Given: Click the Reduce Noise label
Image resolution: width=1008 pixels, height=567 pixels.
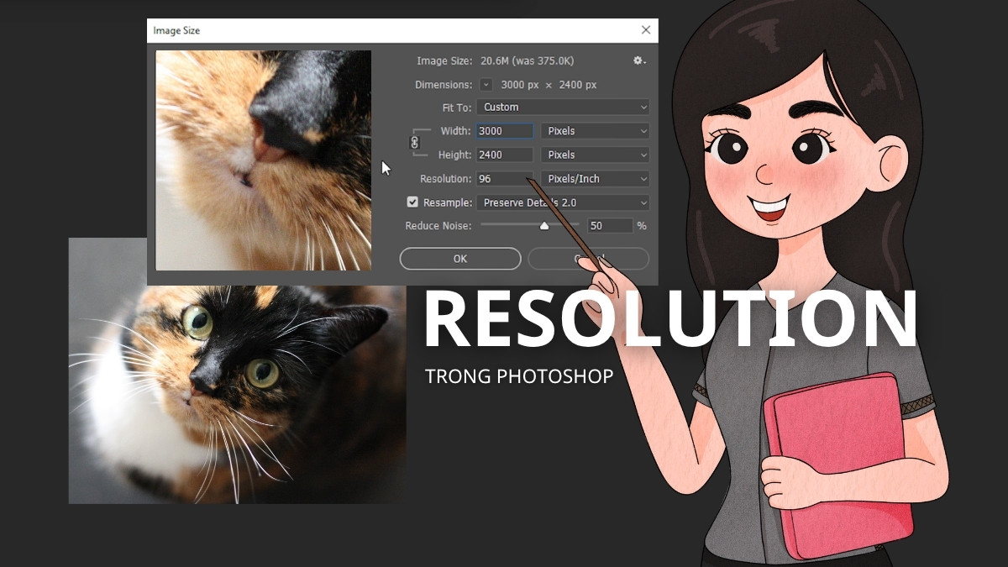Looking at the screenshot, I should pos(438,226).
